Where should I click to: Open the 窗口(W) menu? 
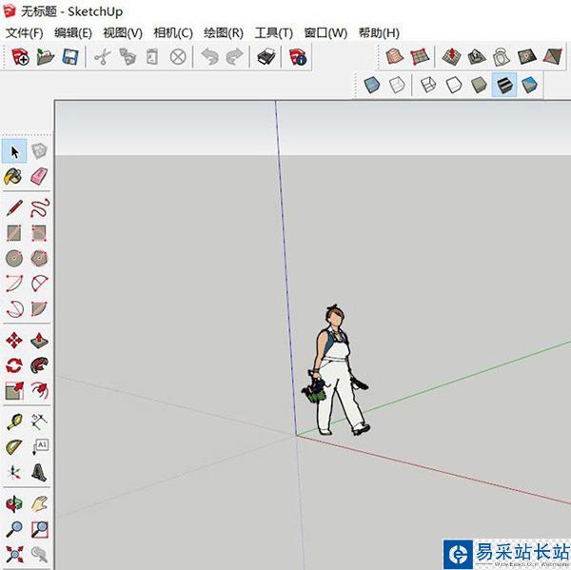coord(325,33)
